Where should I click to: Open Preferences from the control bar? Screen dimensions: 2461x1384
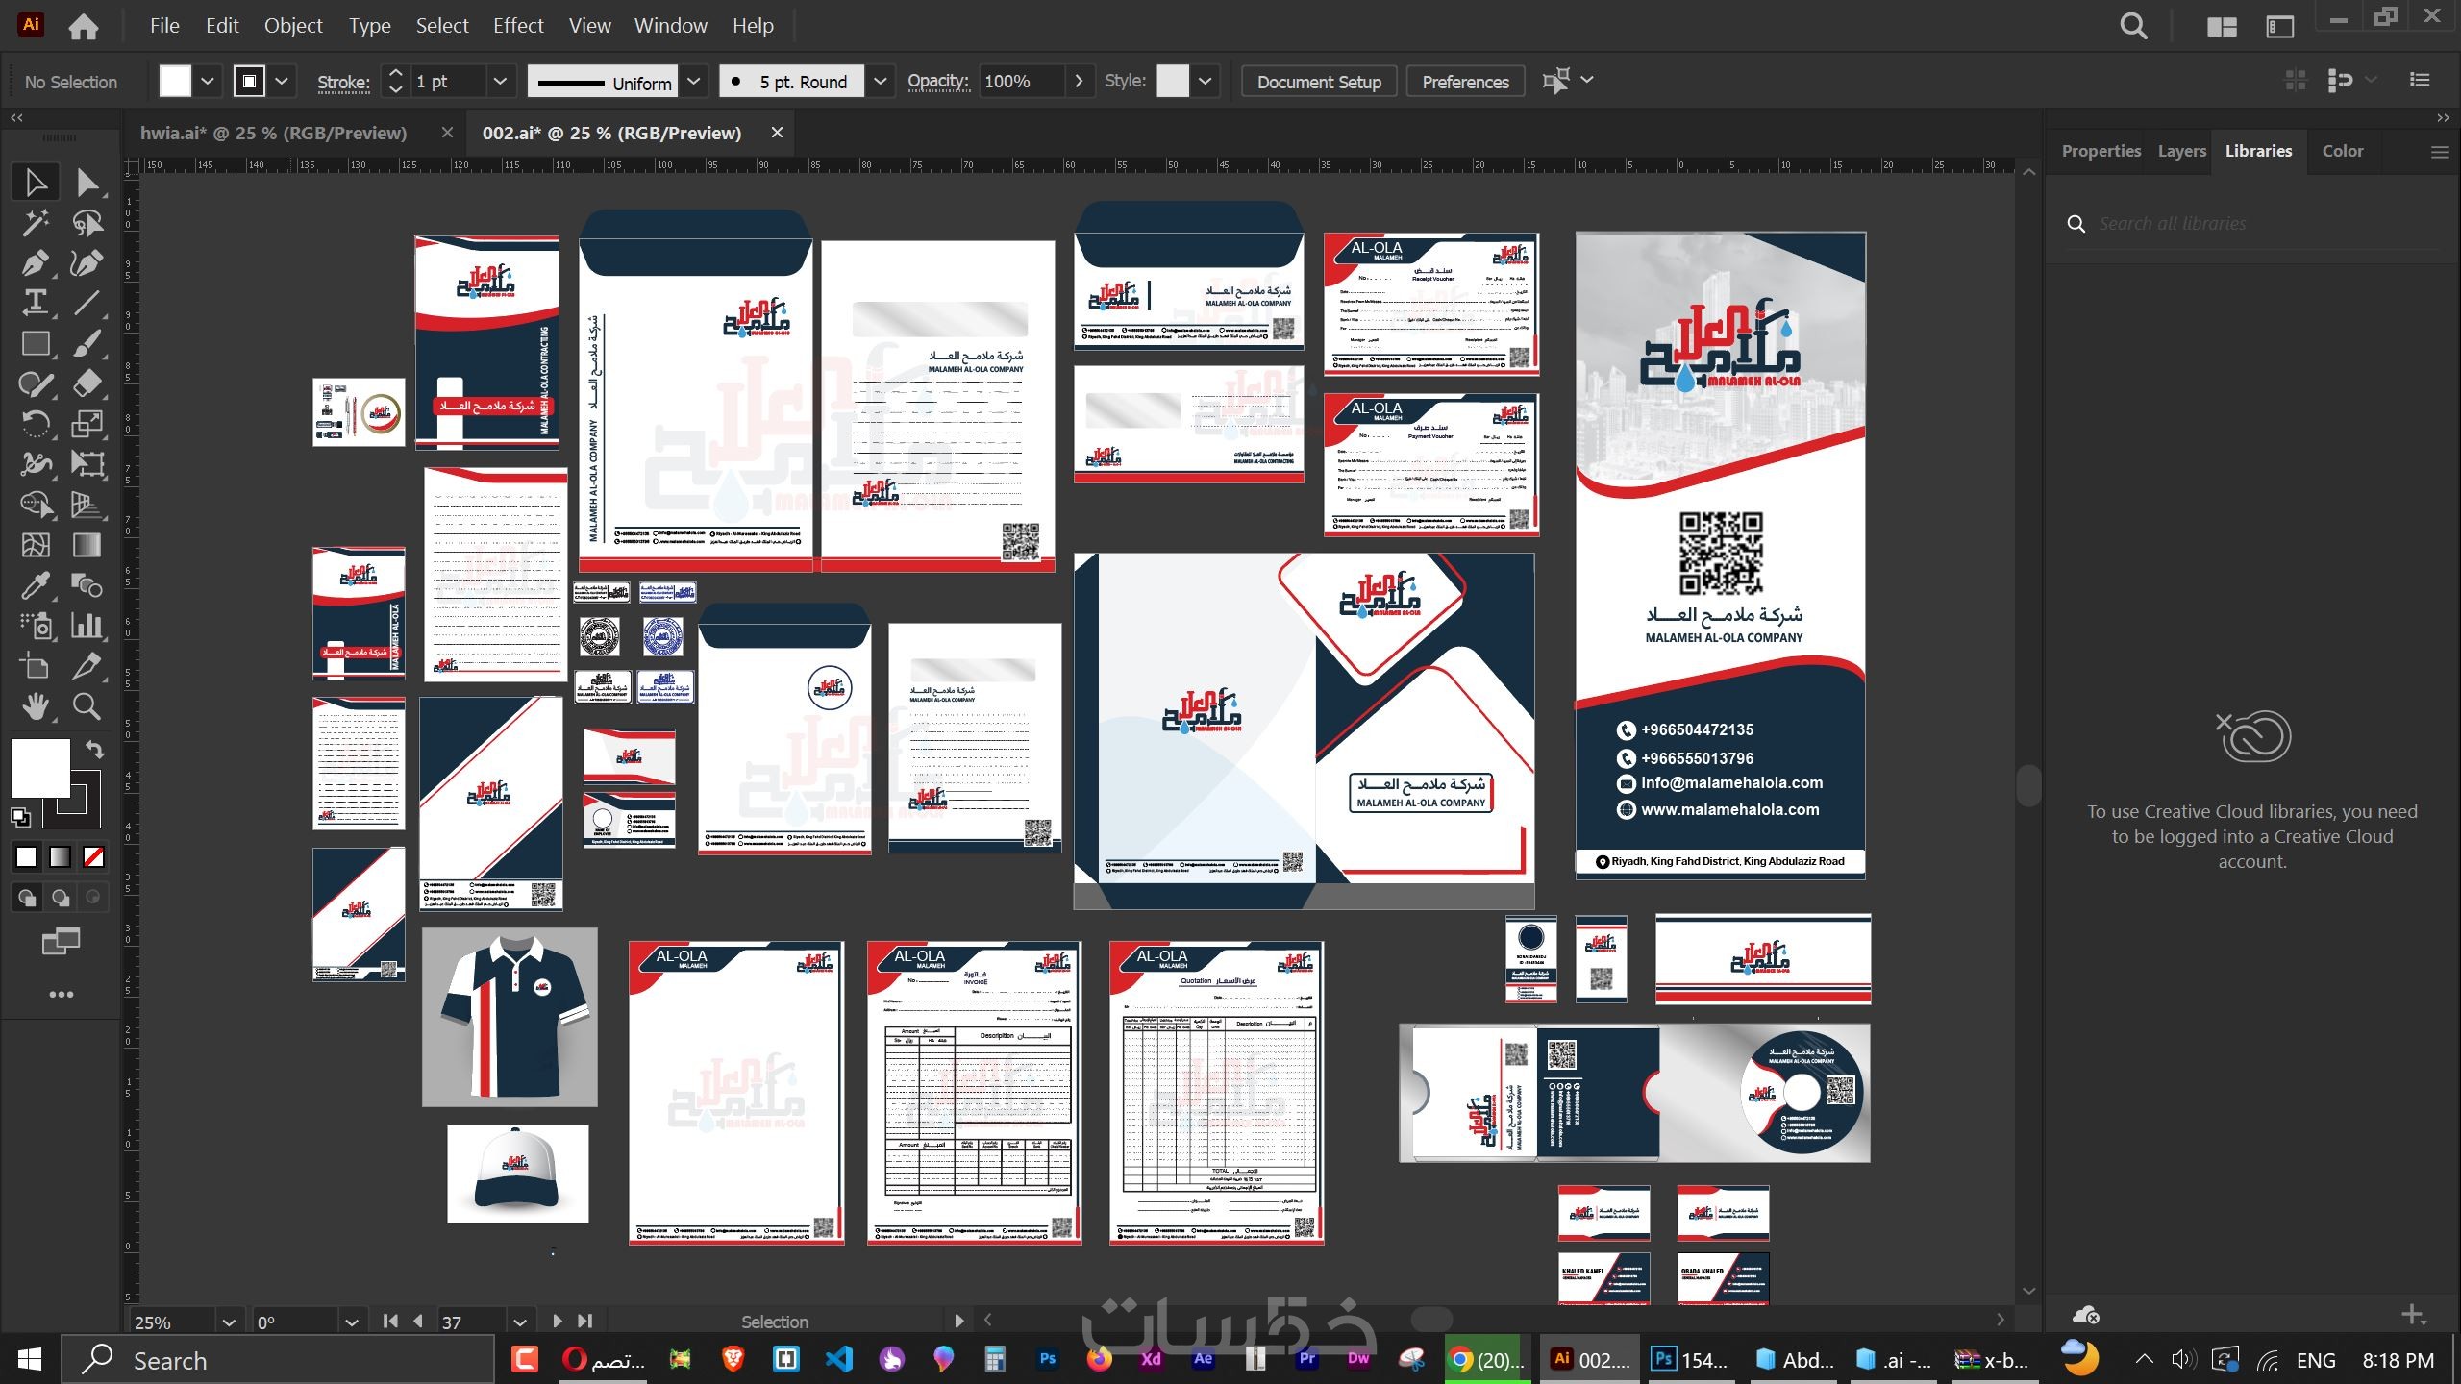pos(1464,82)
